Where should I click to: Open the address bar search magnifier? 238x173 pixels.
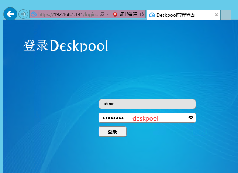click(x=102, y=14)
